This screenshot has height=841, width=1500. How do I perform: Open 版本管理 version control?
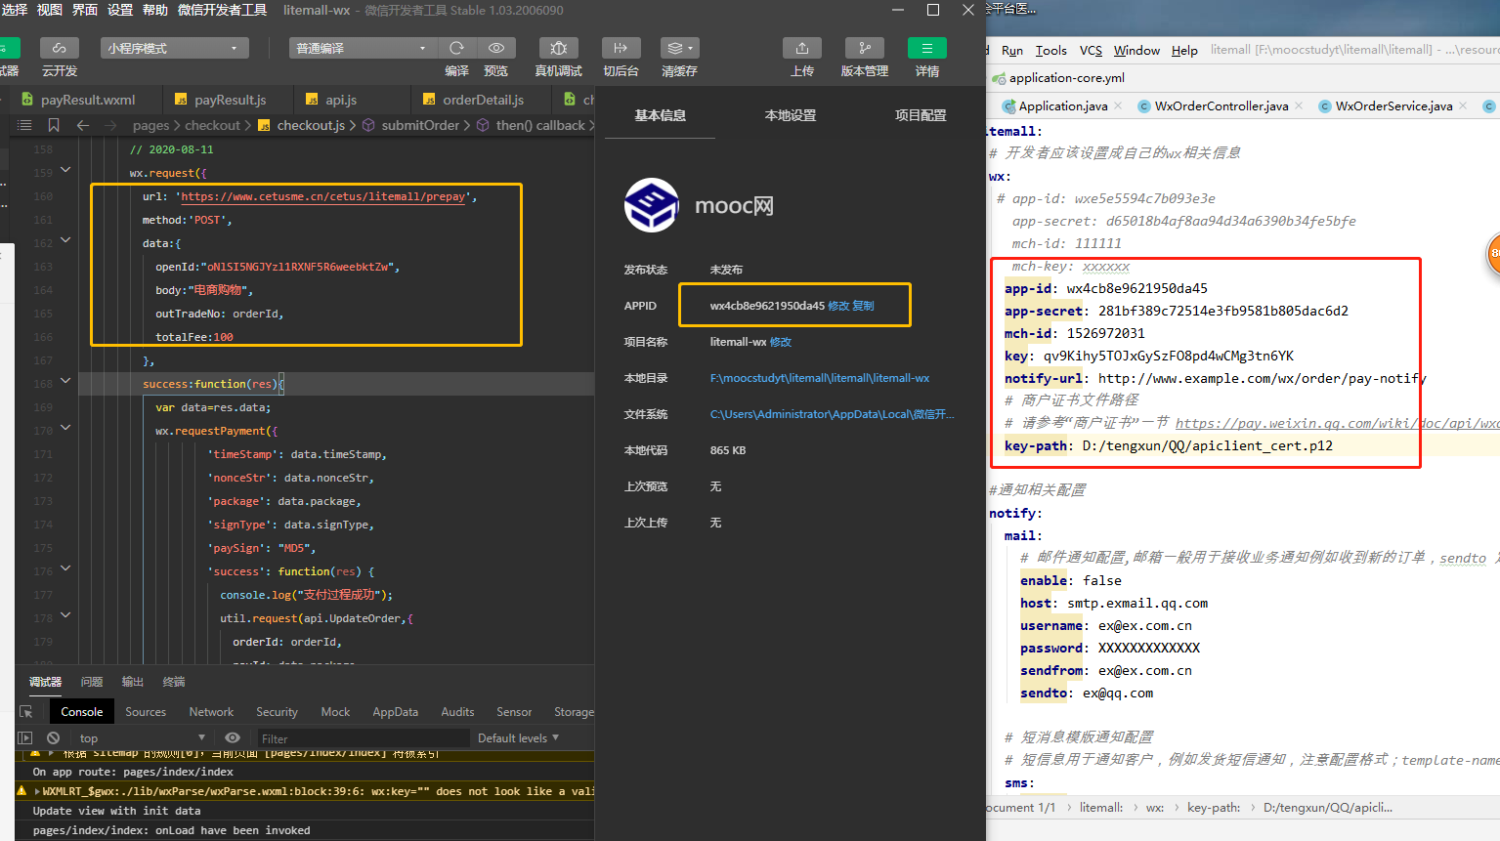[865, 48]
